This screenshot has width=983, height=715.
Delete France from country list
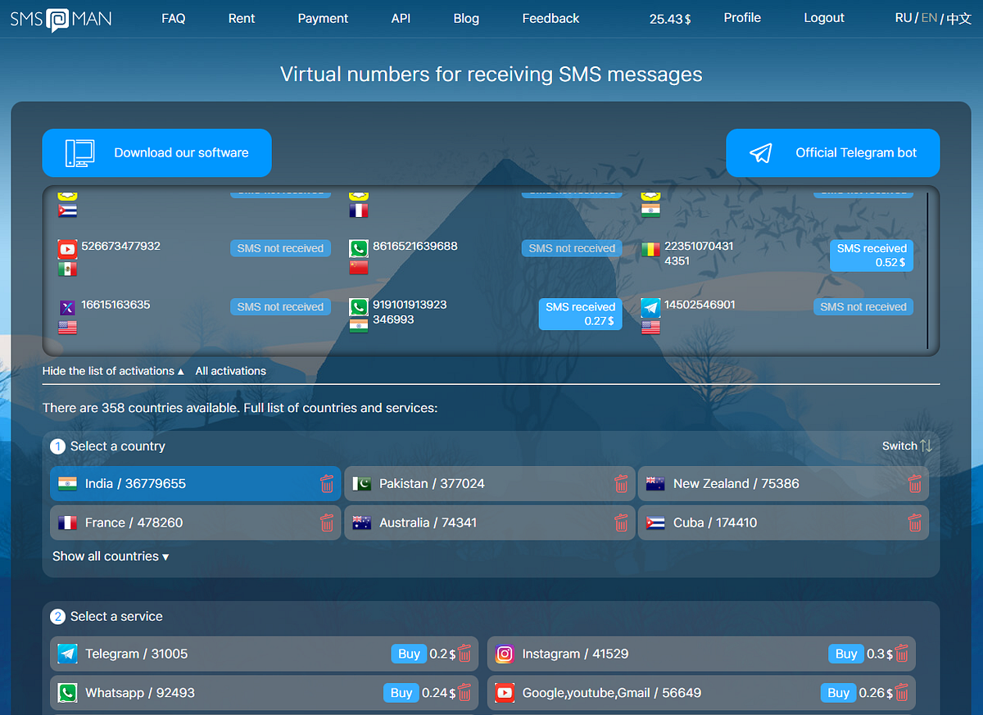327,523
